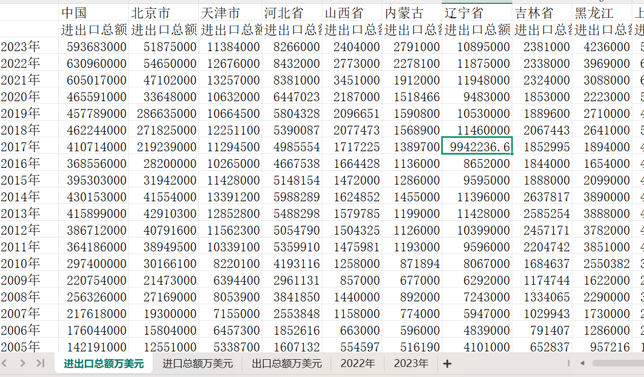Select the 吉林省 header cell
The width and height of the screenshot is (644, 377).
[542, 13]
